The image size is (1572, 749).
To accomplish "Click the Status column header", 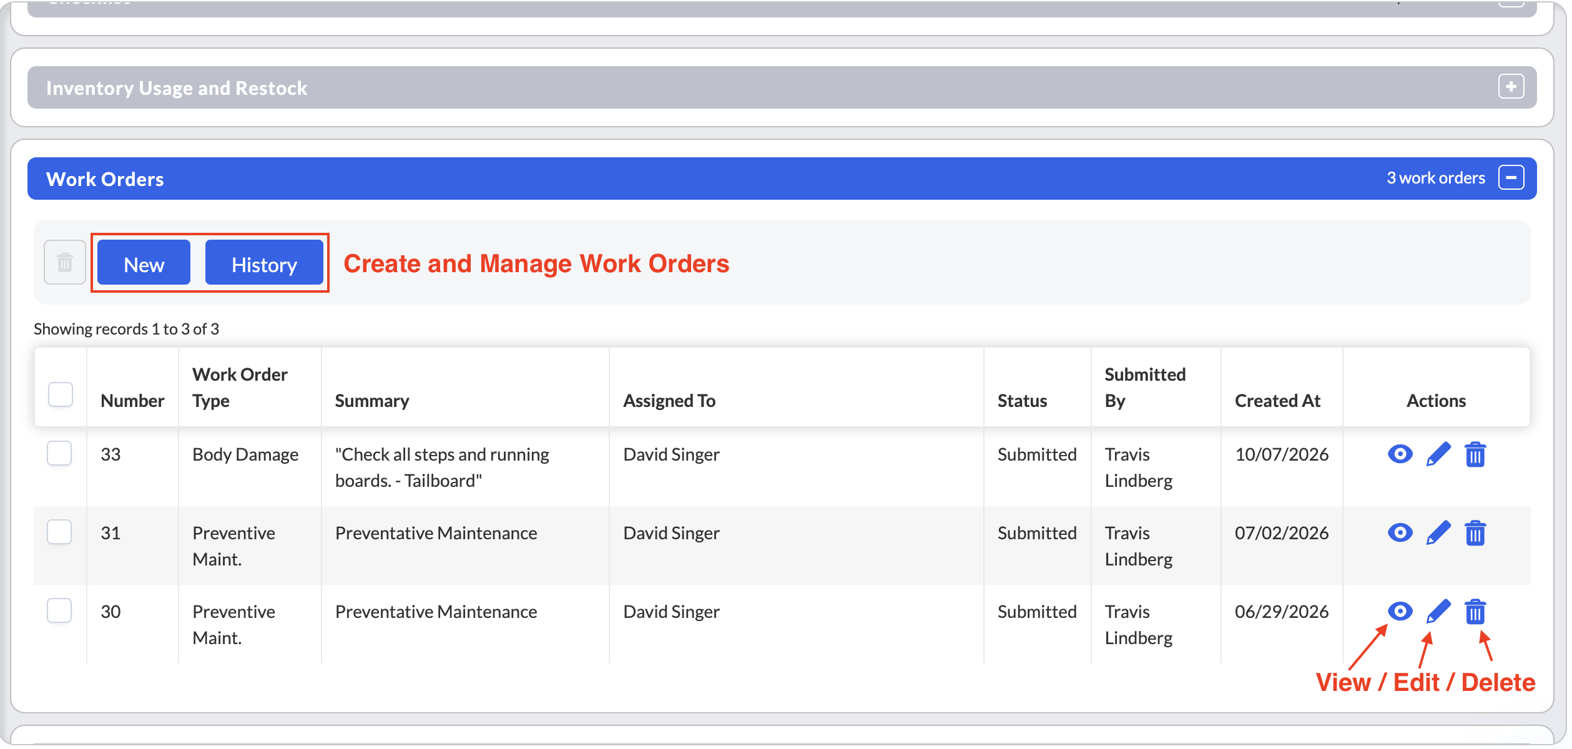I will [1022, 401].
